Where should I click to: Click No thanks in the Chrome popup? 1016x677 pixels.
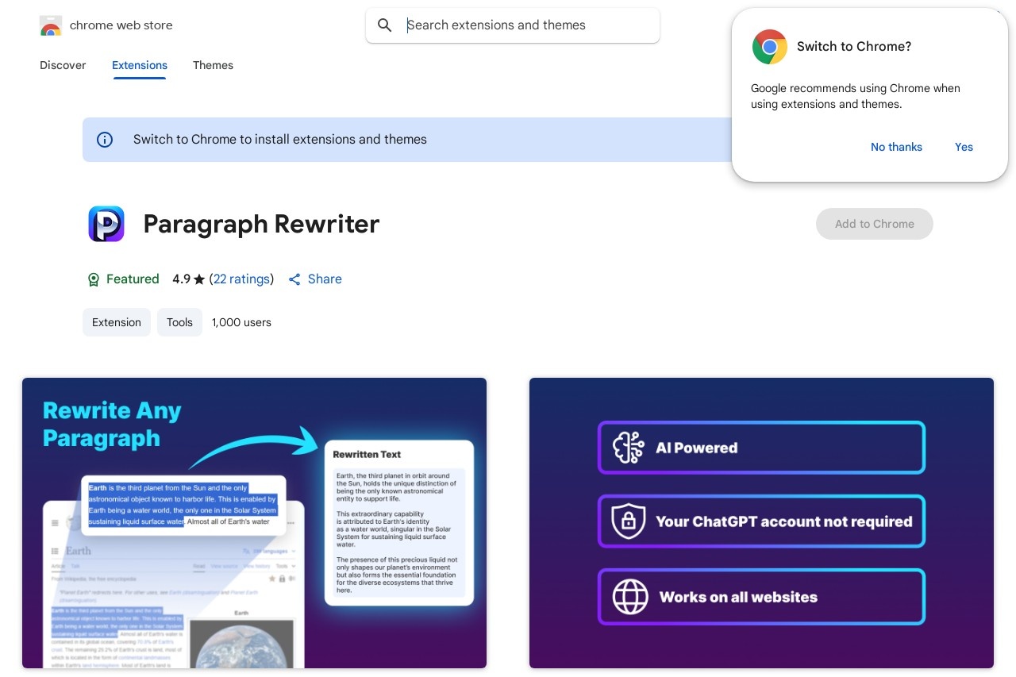(x=896, y=147)
